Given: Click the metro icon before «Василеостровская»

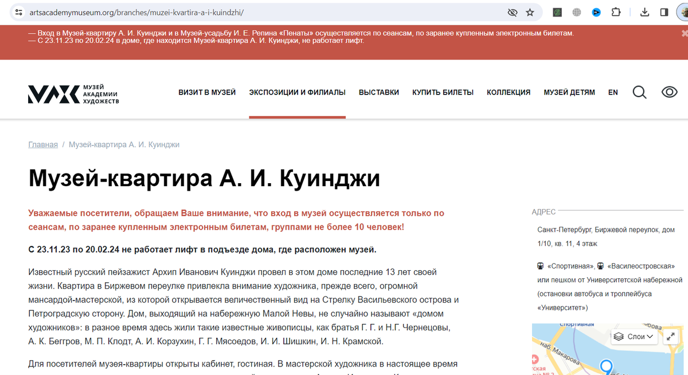Looking at the screenshot, I should click(600, 266).
